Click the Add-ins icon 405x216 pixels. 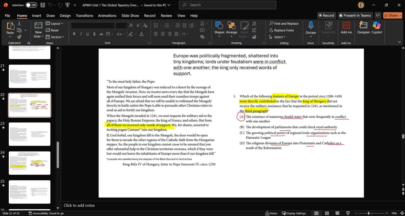tap(346, 28)
